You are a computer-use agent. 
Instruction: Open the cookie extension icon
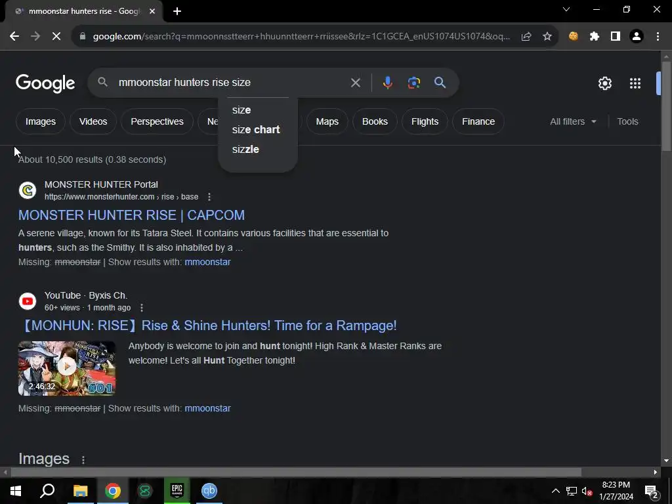574,37
